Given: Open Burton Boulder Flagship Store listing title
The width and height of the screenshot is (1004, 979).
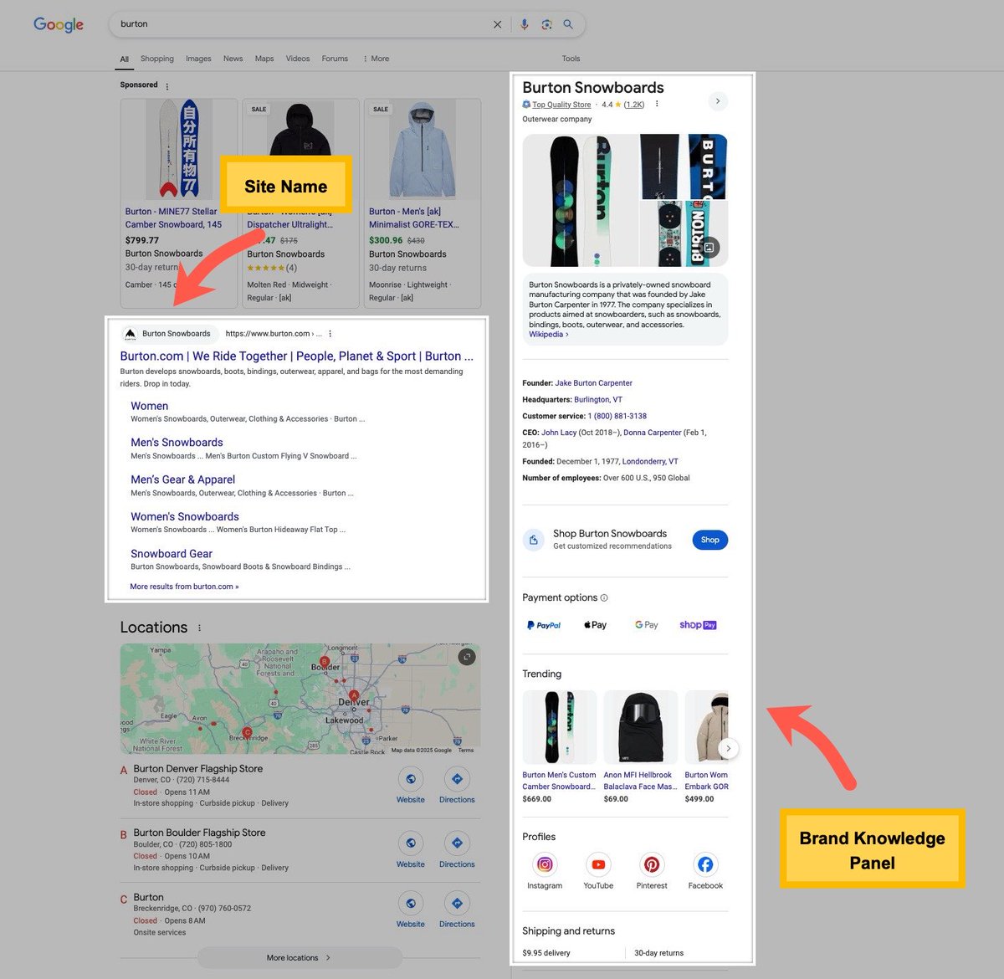Looking at the screenshot, I should click(199, 833).
